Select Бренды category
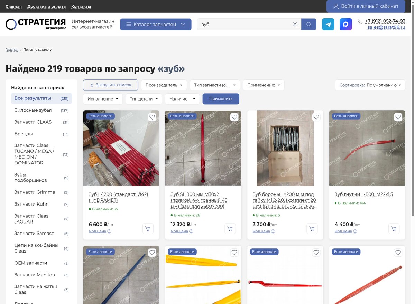Viewport: 415px width, 304px height. (41, 134)
